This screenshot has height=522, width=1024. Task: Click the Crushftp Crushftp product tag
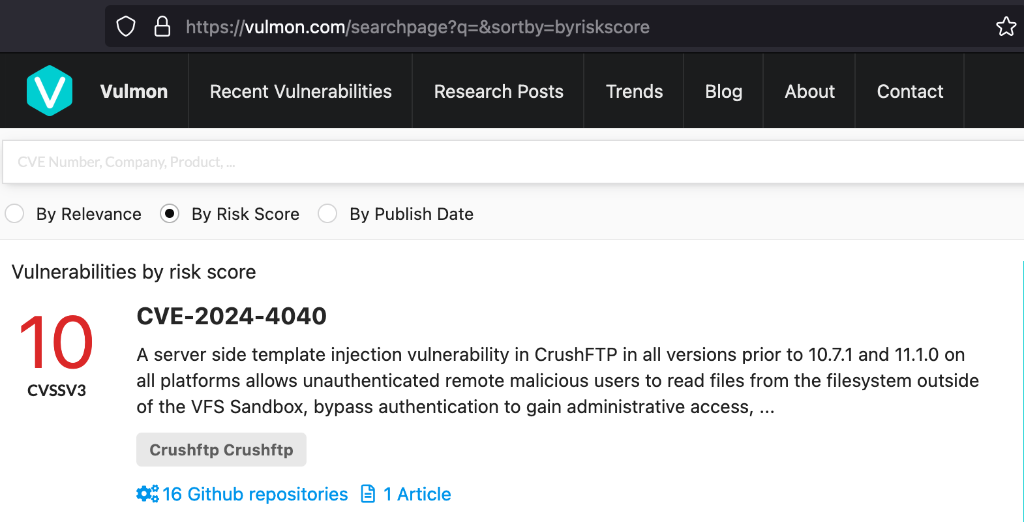pyautogui.click(x=221, y=450)
